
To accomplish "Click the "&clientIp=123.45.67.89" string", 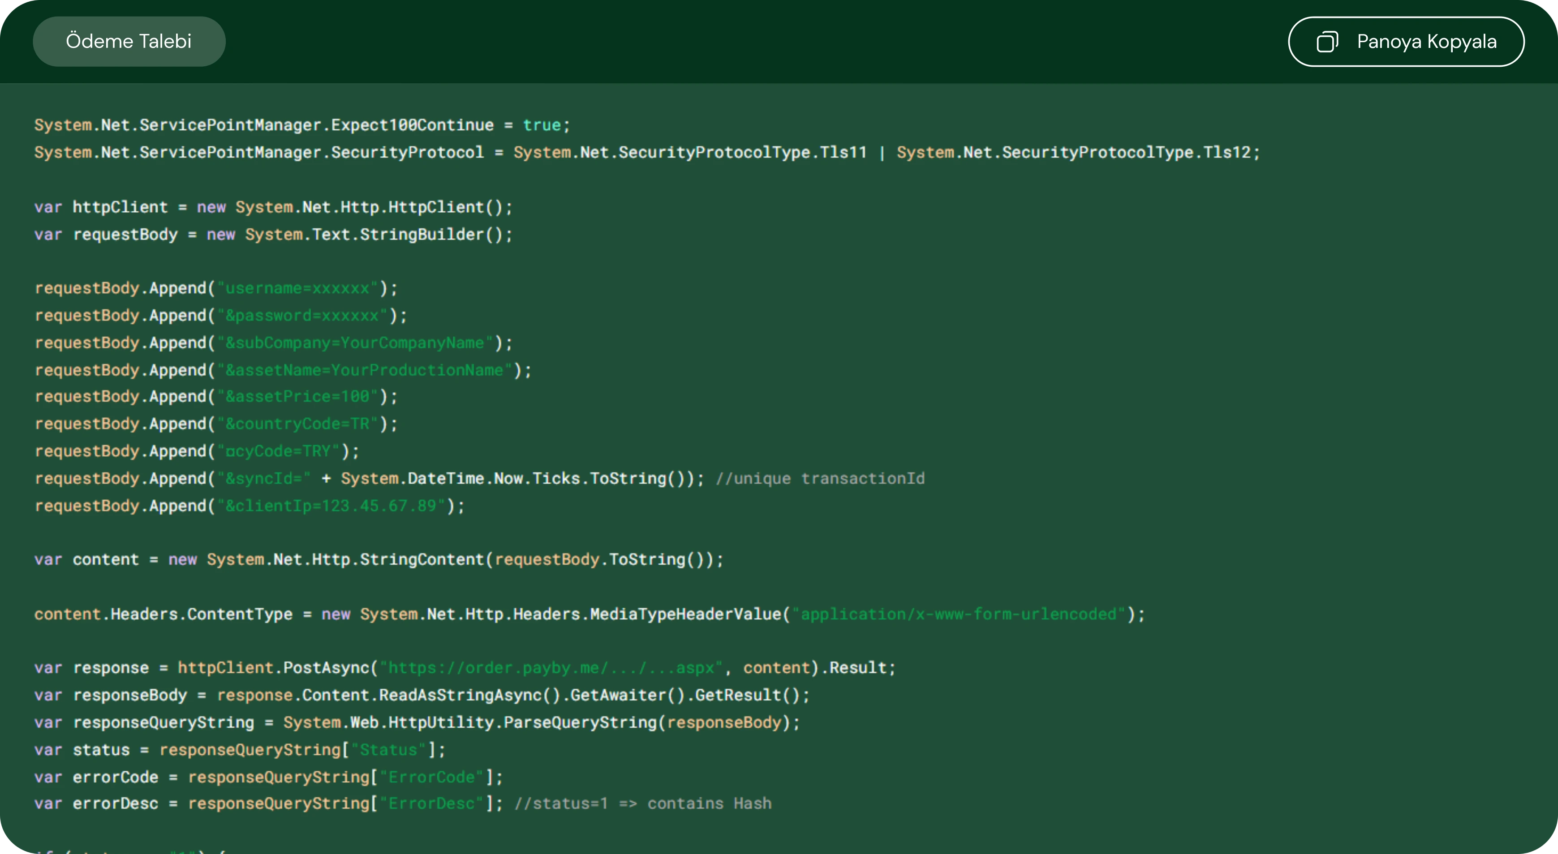I will click(331, 506).
